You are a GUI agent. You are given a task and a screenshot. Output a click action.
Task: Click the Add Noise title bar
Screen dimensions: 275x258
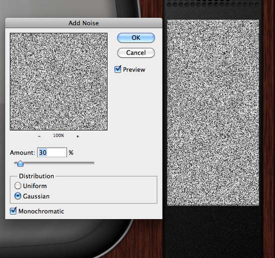[x=83, y=23]
